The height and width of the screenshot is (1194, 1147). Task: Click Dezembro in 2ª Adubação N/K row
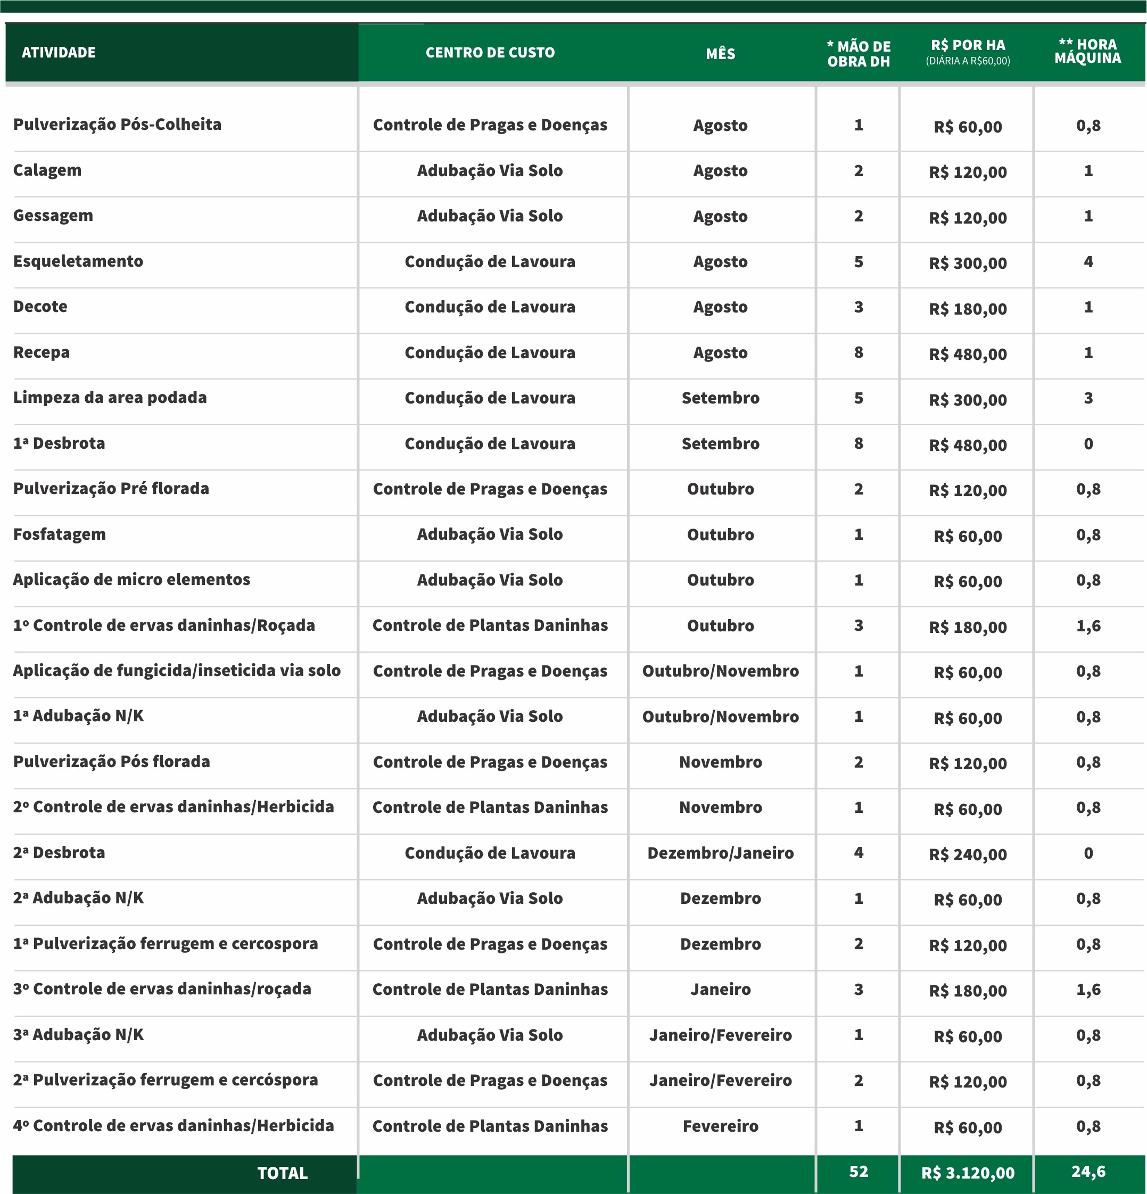coord(721,899)
